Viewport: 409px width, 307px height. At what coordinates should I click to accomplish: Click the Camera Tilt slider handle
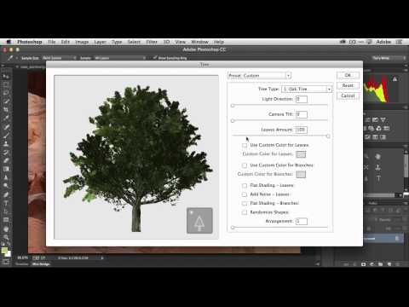(233, 121)
